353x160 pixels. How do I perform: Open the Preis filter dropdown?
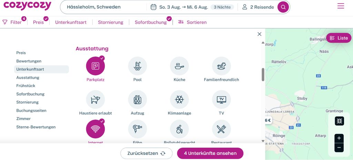click(38, 22)
